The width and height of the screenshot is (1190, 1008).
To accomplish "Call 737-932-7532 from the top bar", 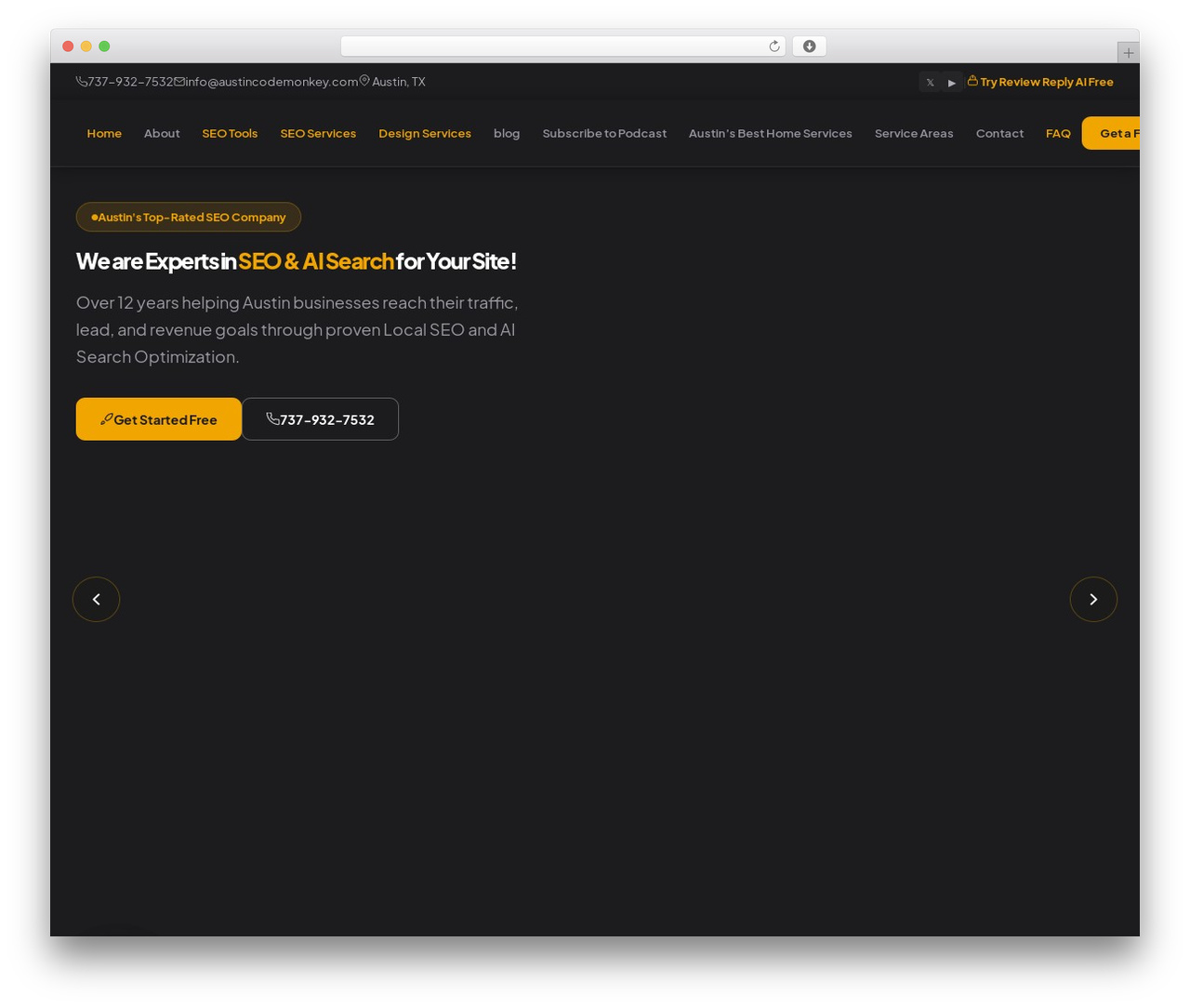I will pos(125,82).
